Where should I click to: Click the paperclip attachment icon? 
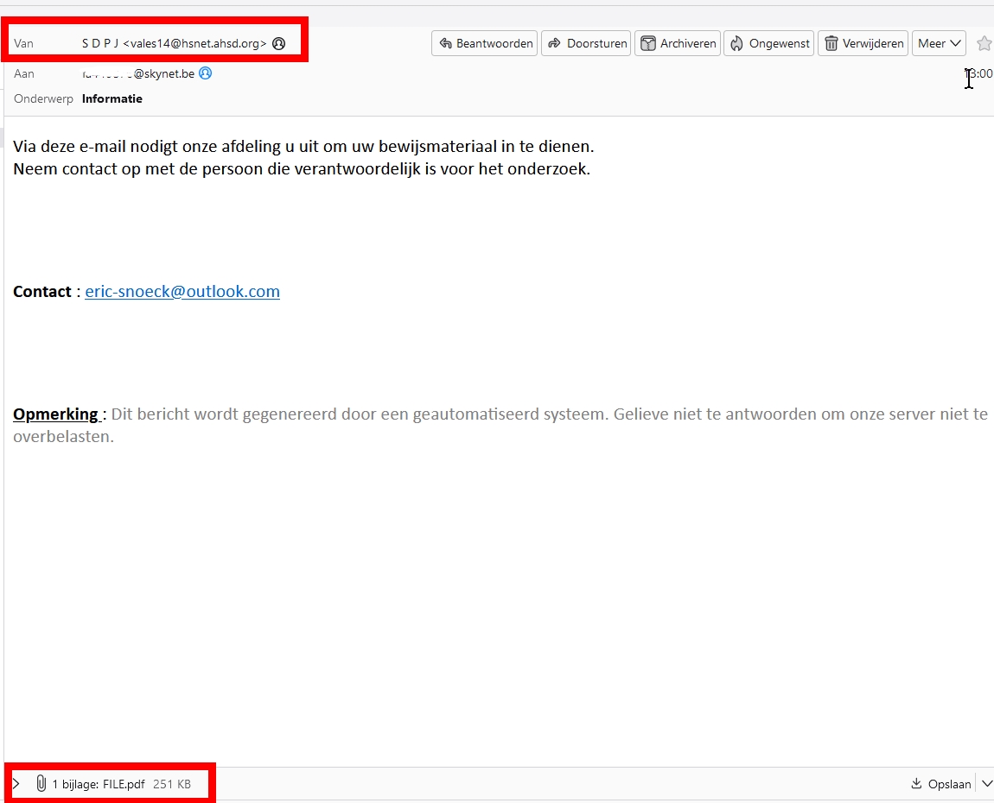[40, 784]
